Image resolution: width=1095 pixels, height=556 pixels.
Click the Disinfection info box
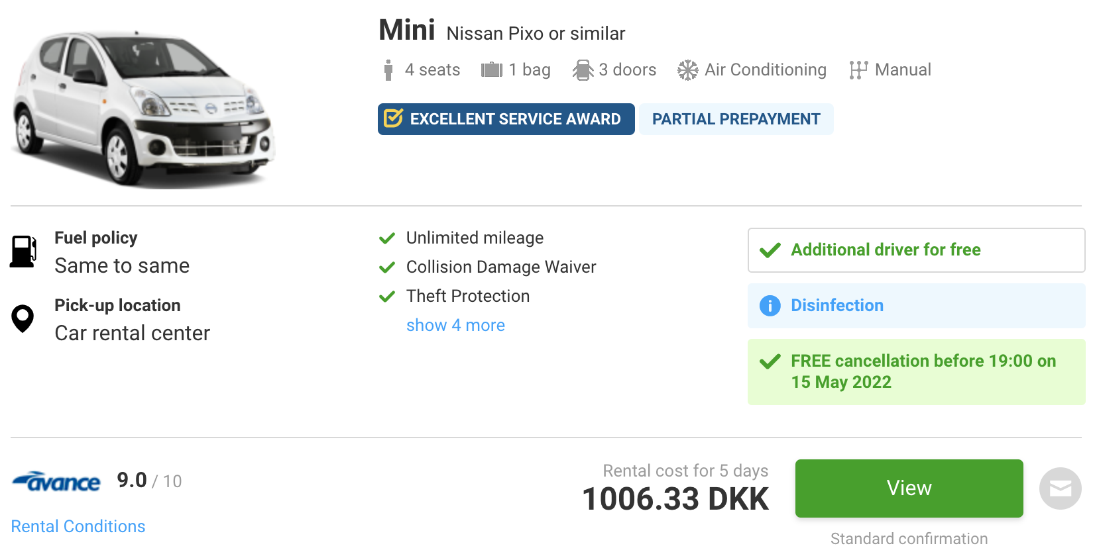(x=917, y=306)
